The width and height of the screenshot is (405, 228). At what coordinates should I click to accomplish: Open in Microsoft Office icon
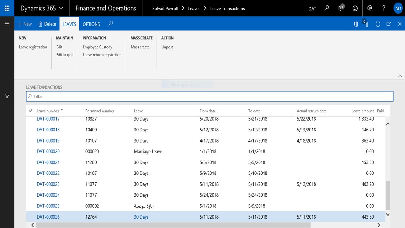point(356,24)
